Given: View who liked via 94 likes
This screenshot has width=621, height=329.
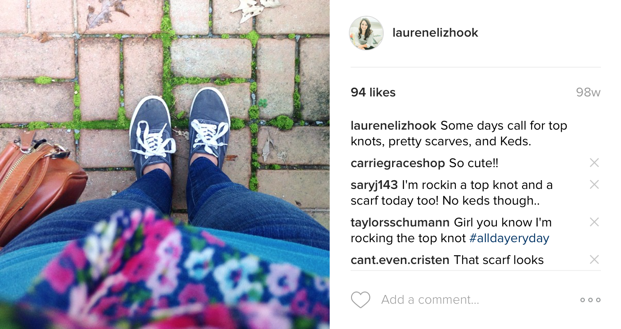Looking at the screenshot, I should 373,93.
